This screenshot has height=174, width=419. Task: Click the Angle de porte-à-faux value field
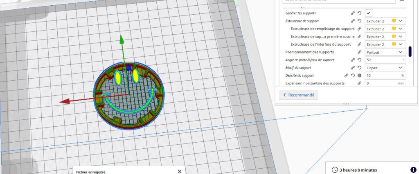point(383,60)
